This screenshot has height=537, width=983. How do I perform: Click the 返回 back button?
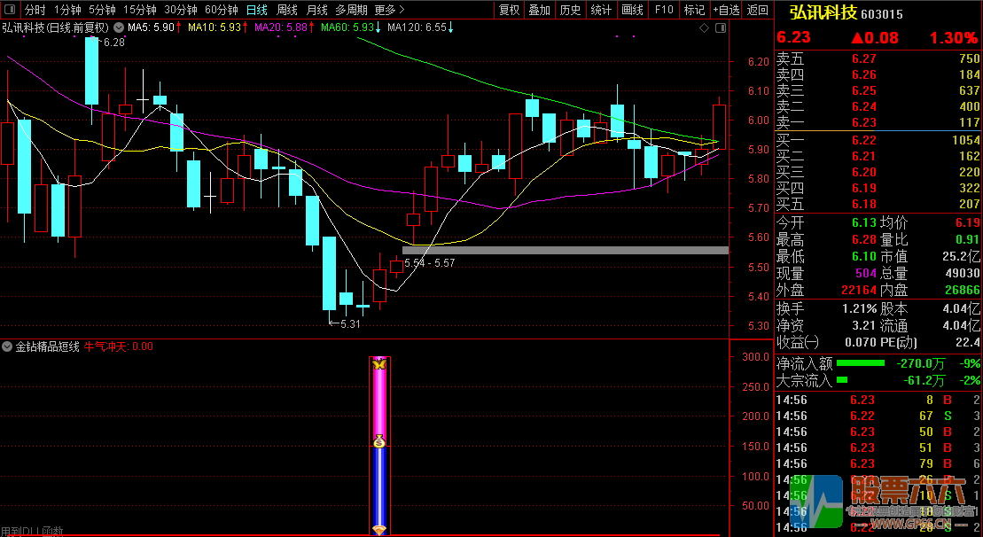[758, 11]
